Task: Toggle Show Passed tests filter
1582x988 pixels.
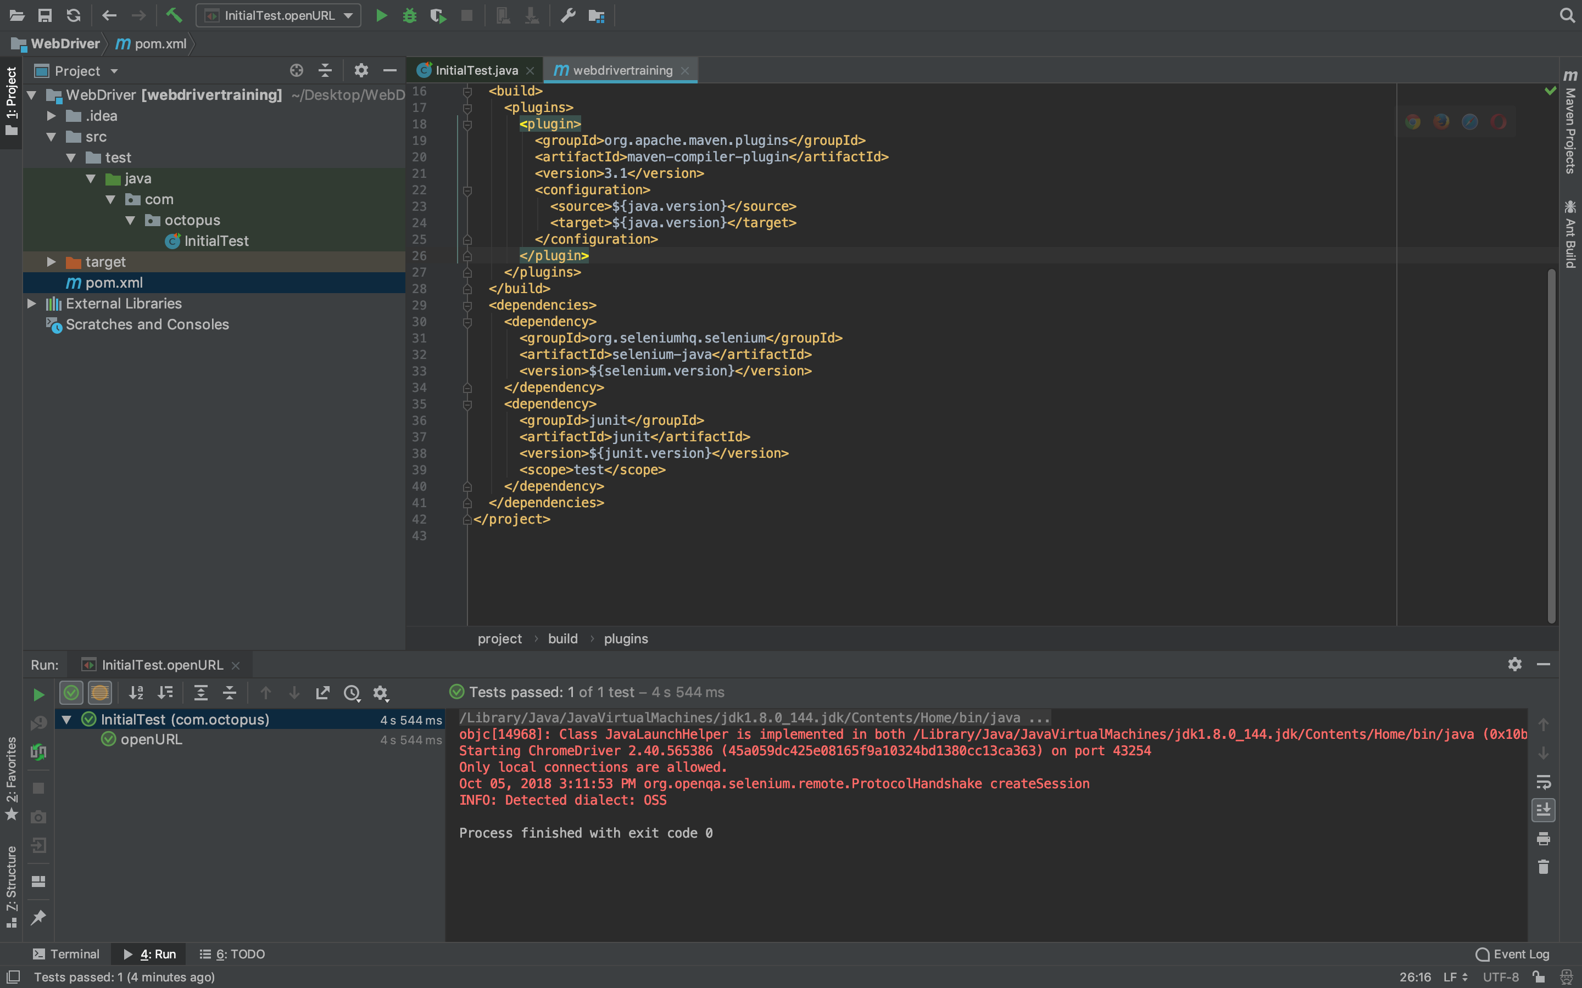Action: [71, 693]
